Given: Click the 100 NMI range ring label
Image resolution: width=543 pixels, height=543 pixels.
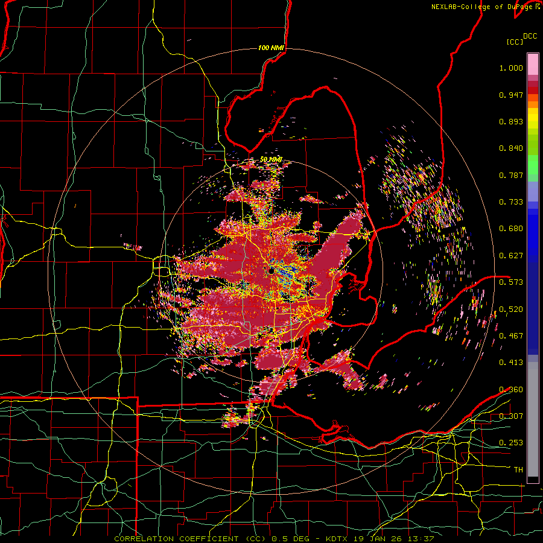Looking at the screenshot, I should pos(271,48).
